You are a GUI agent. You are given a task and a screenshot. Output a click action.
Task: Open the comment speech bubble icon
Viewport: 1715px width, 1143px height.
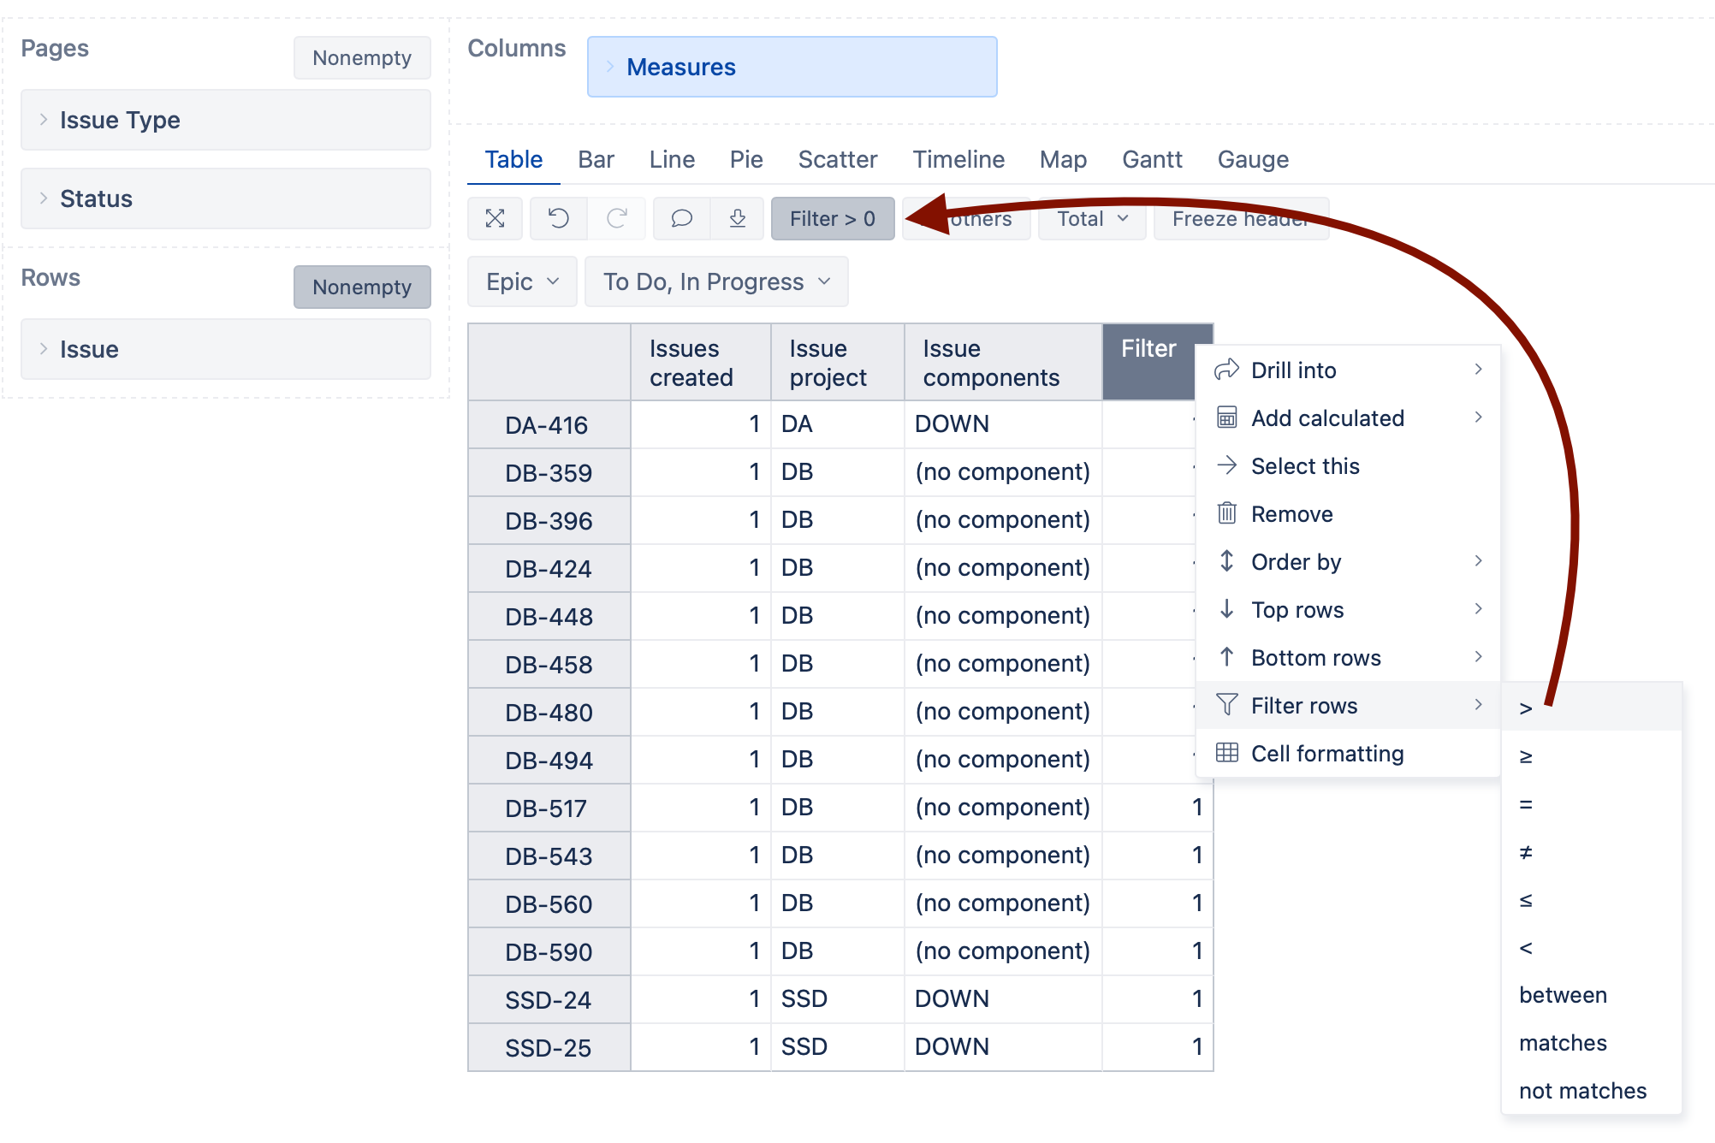[x=681, y=219]
